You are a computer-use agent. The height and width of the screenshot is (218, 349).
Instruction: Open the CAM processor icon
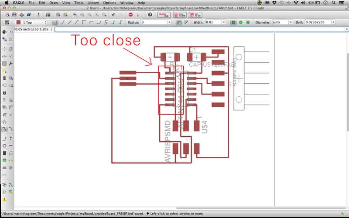[29, 15]
